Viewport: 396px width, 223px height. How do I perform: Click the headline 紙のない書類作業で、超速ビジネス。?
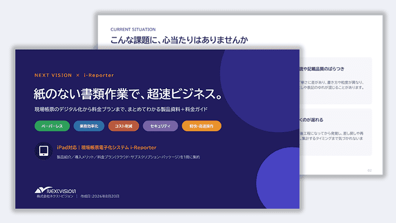point(128,94)
